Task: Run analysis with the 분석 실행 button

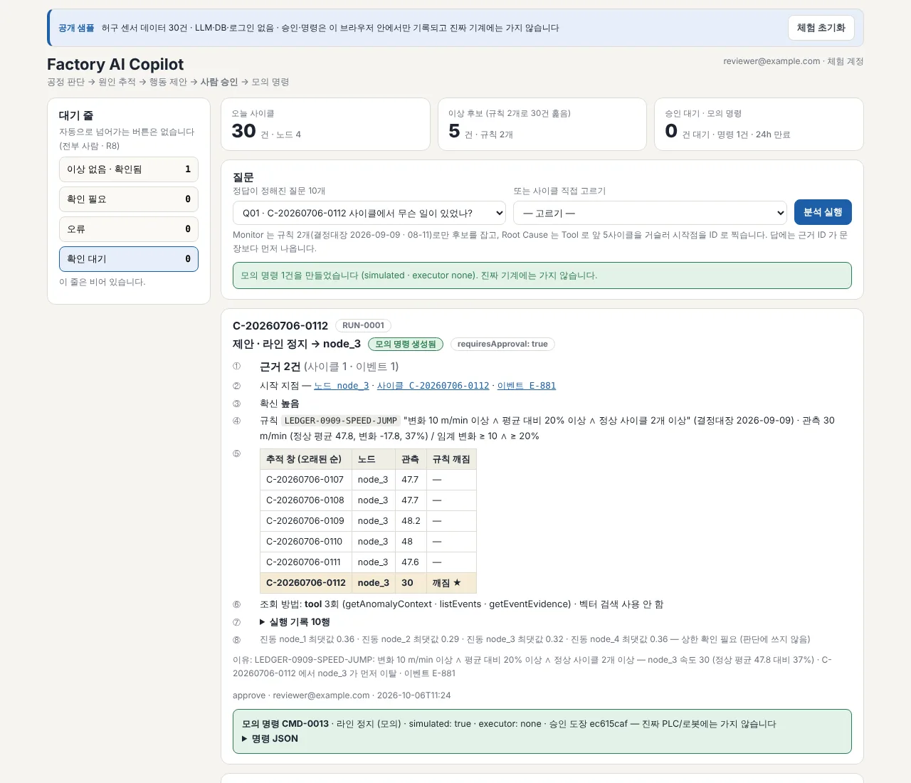Action: 823,212
